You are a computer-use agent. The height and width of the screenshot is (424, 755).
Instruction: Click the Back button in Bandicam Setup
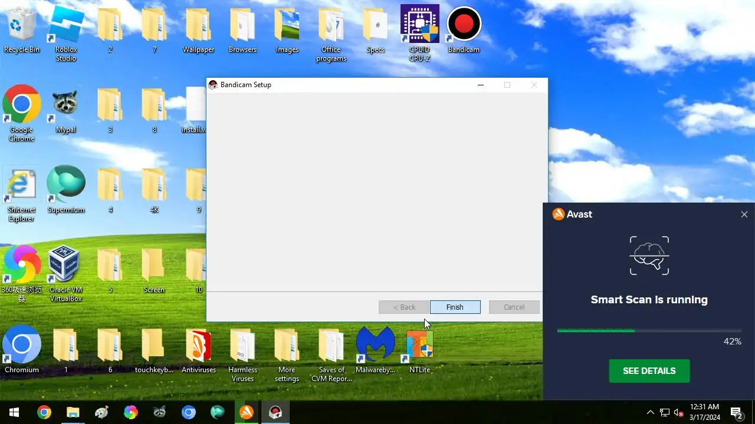404,307
